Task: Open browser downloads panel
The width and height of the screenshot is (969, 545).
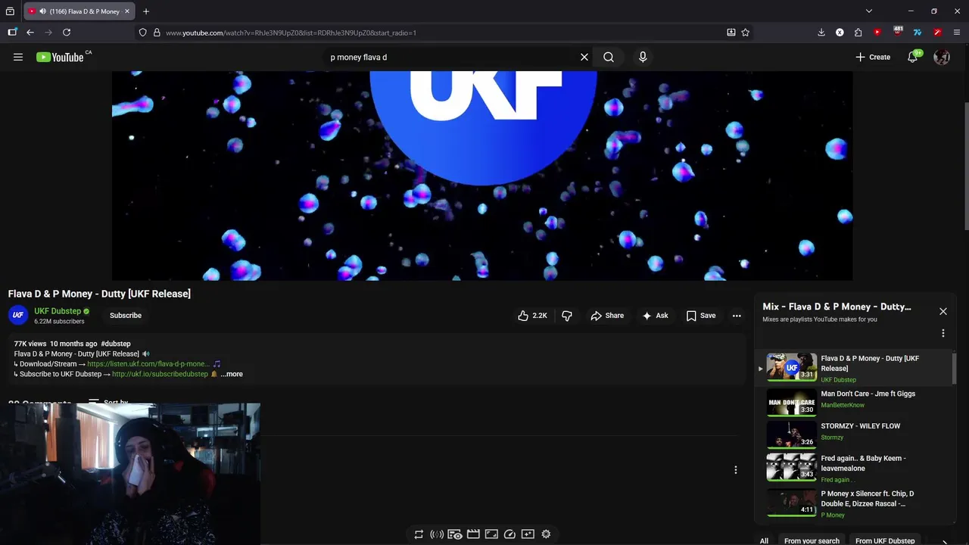Action: pyautogui.click(x=821, y=33)
